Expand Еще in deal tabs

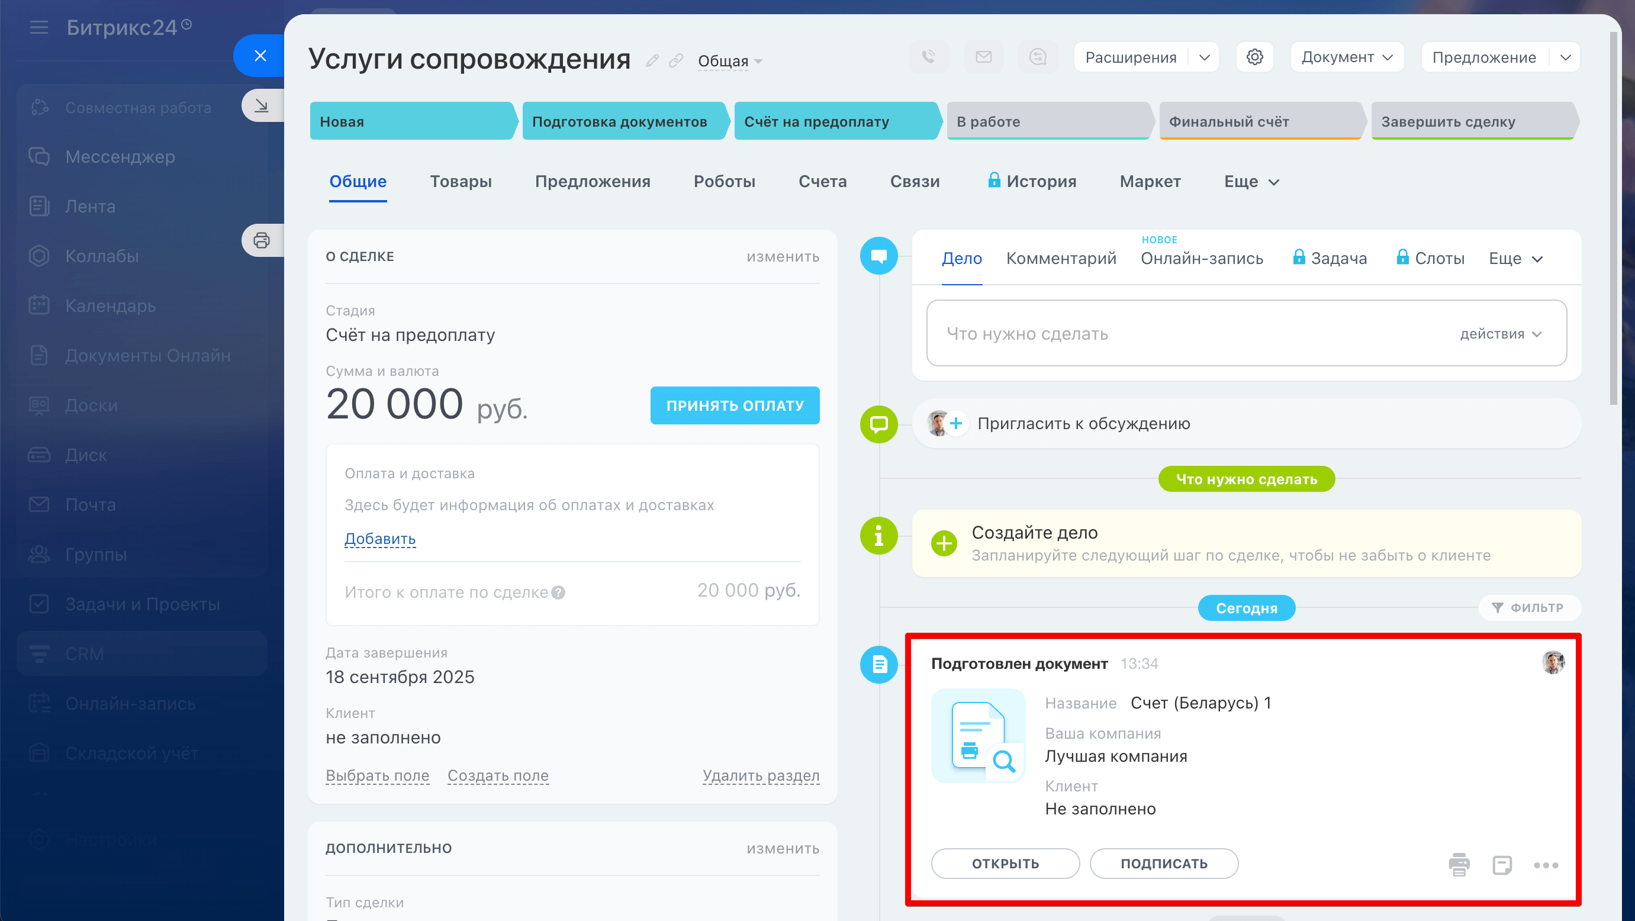coord(1251,182)
